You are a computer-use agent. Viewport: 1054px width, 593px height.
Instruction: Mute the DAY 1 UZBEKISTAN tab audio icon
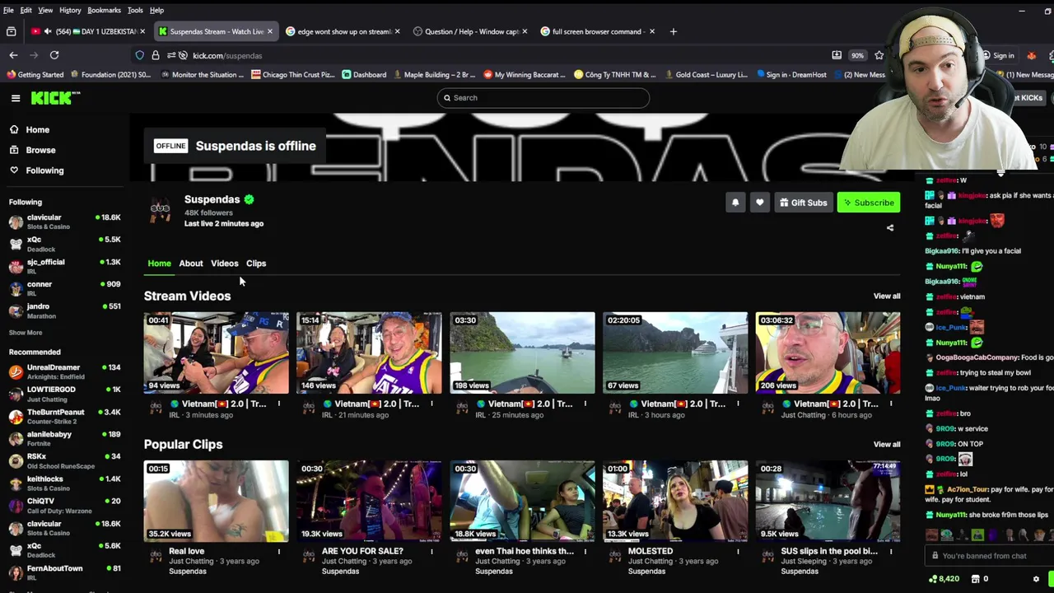pos(47,31)
